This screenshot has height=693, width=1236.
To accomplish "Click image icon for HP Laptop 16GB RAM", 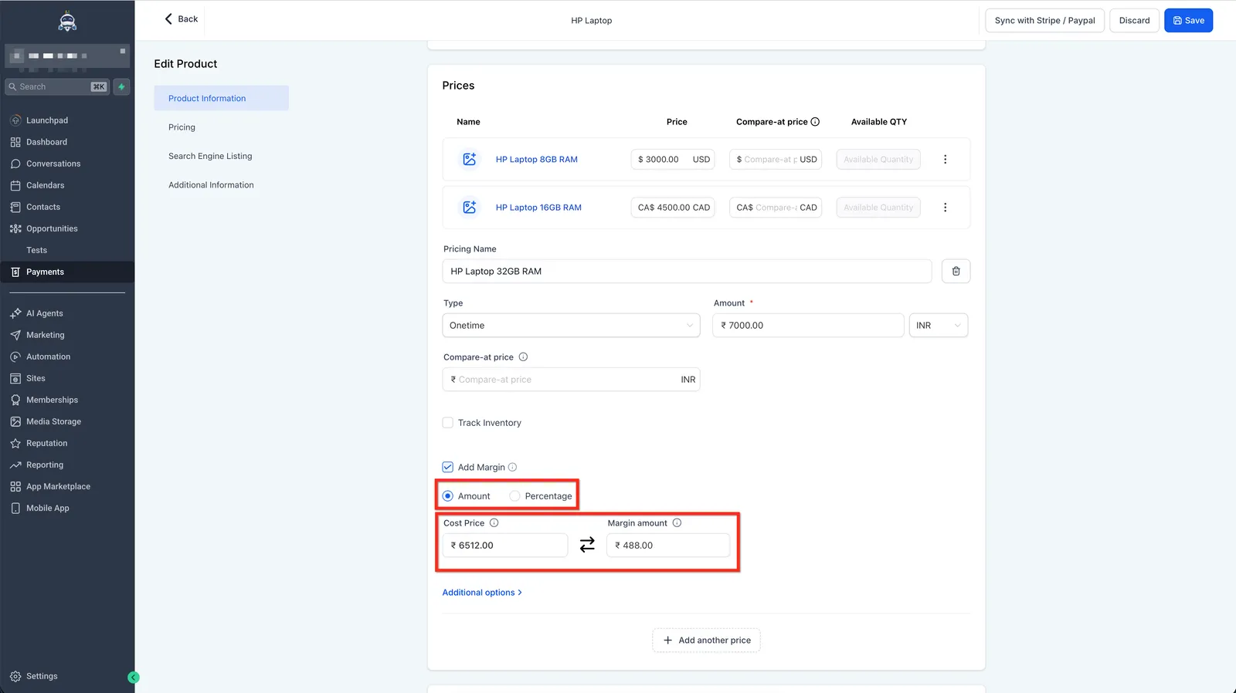I will [x=469, y=207].
